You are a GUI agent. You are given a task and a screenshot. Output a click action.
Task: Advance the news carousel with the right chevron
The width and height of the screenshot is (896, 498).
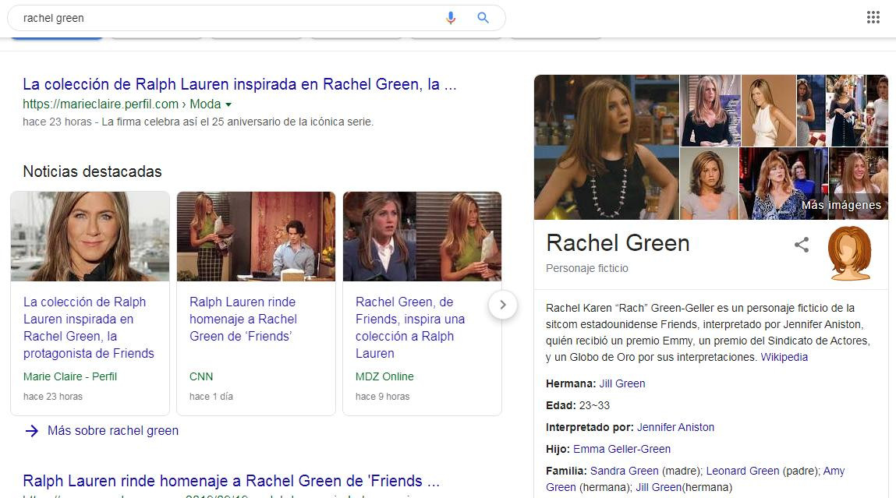coord(503,305)
